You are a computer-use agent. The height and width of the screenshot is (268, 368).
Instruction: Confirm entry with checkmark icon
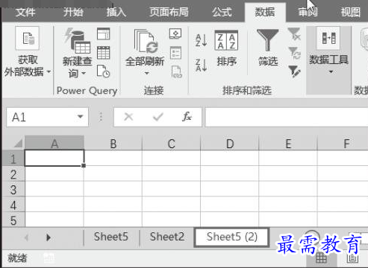click(158, 117)
